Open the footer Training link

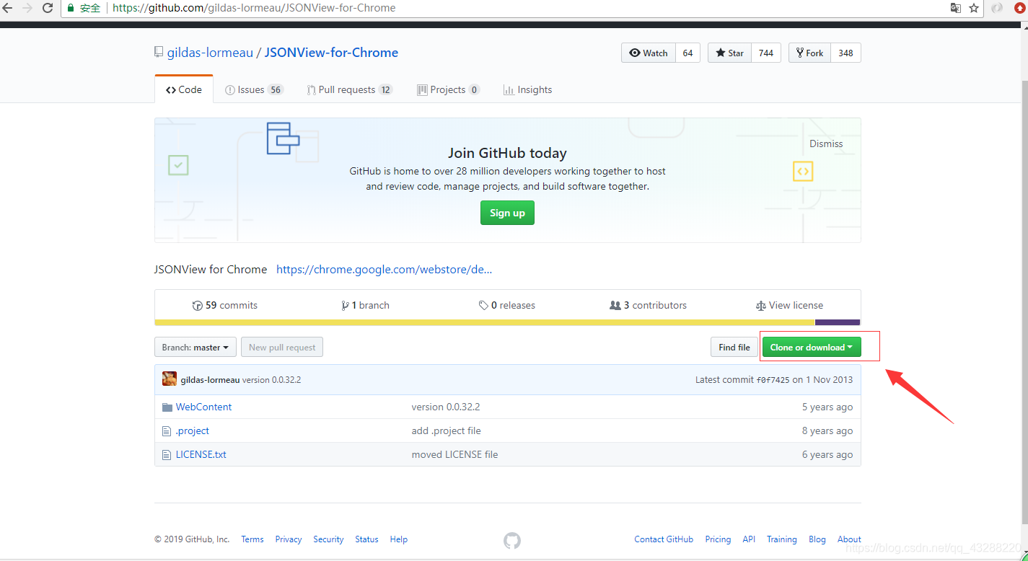(782, 539)
